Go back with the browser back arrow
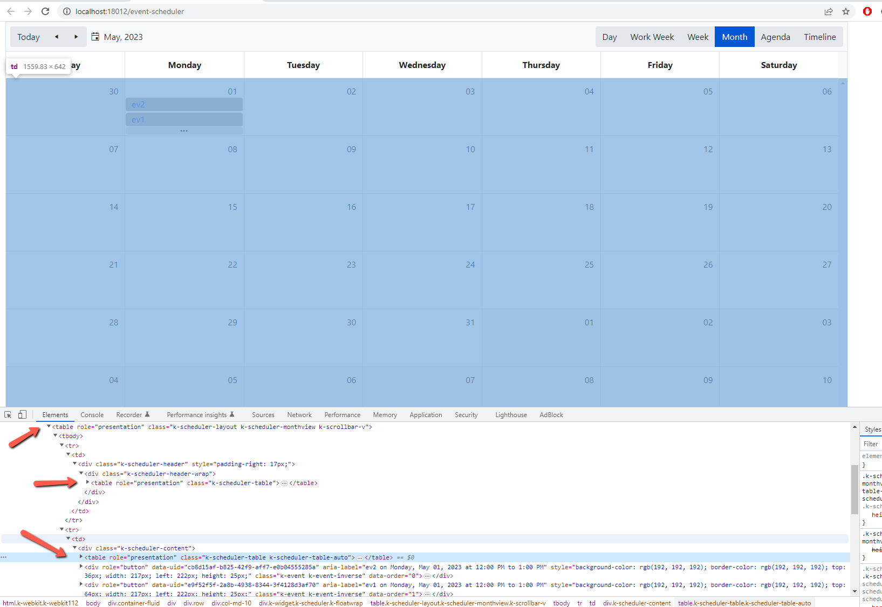Screen dimensions: 882x607 (x=11, y=11)
